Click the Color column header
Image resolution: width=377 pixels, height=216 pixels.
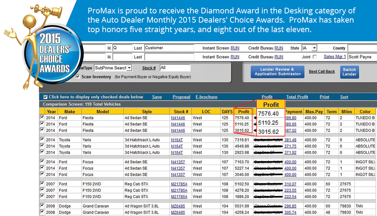(x=365, y=112)
